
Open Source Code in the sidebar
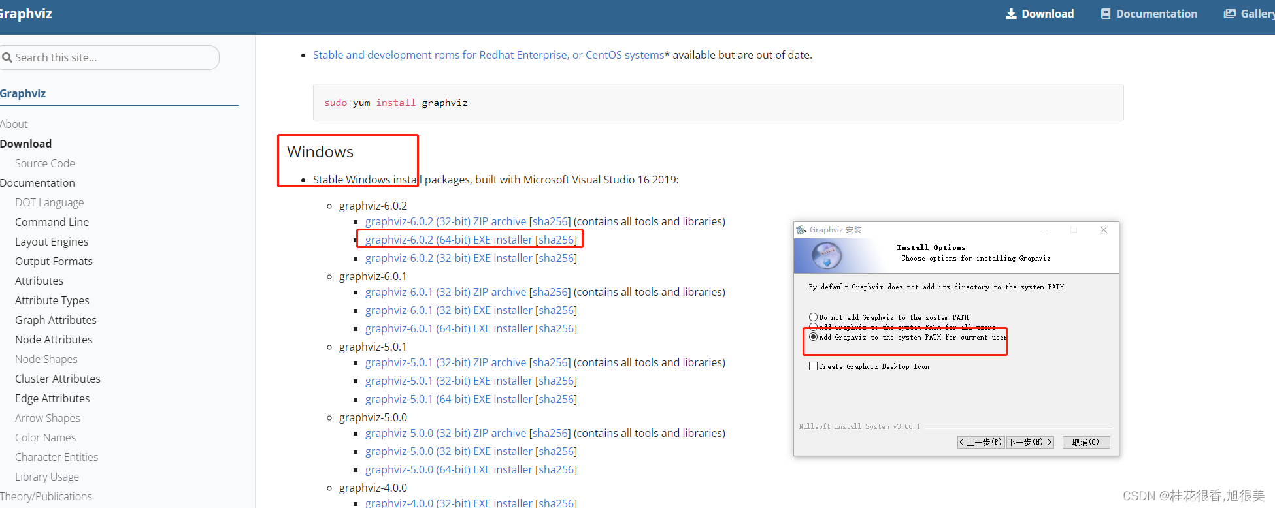[45, 163]
